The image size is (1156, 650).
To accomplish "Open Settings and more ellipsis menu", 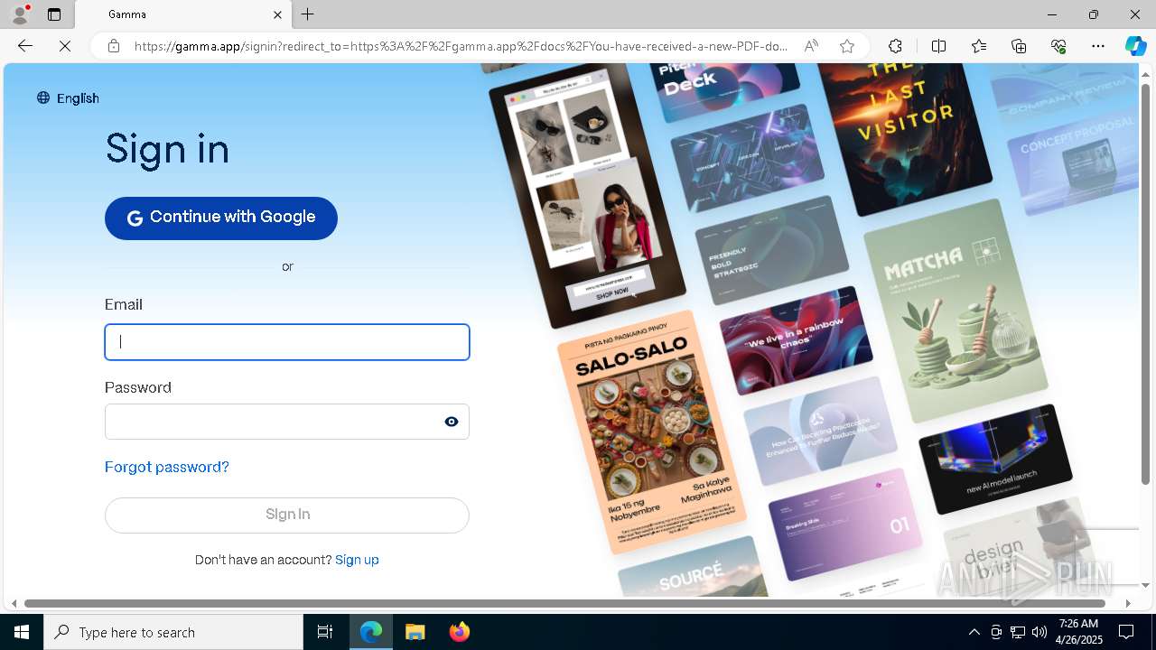I will pyautogui.click(x=1098, y=46).
